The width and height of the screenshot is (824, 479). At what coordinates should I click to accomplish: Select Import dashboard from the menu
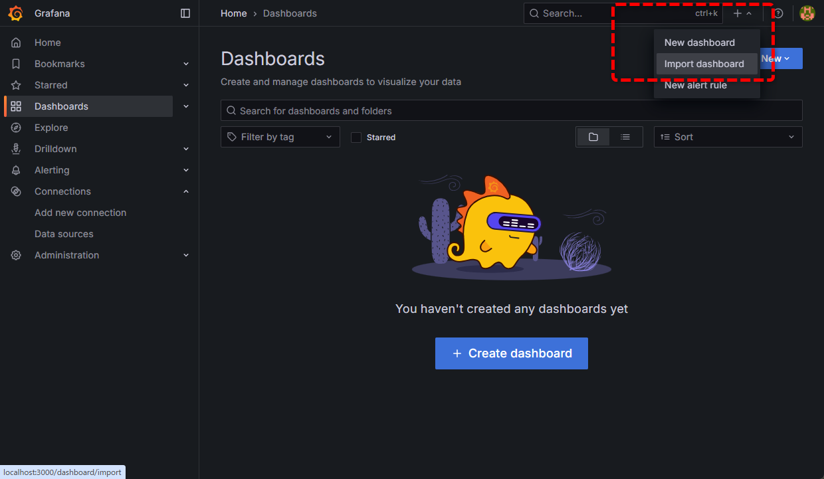tap(707, 64)
